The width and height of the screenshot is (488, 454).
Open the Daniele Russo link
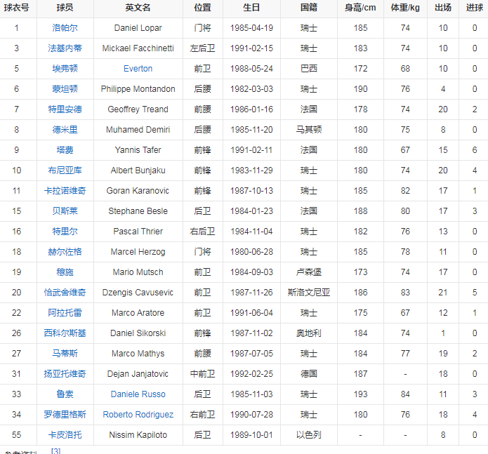pyautogui.click(x=138, y=394)
